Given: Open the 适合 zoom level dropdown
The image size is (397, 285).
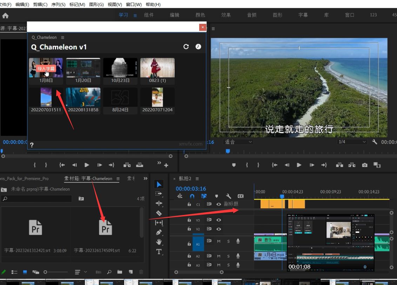Looking at the screenshot, I should [x=238, y=142].
